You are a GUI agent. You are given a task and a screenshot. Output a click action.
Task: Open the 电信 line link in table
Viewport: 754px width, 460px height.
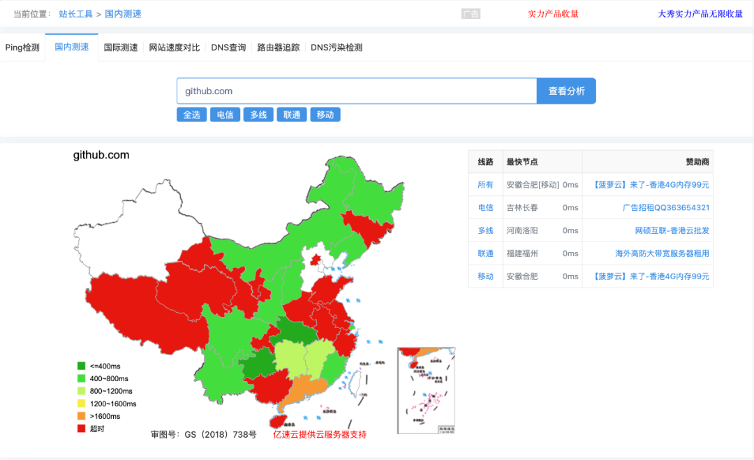tap(485, 207)
